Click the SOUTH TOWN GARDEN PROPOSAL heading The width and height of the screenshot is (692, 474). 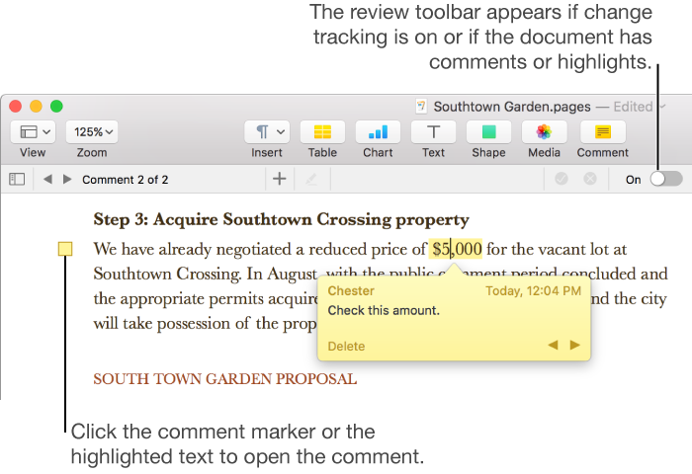pyautogui.click(x=225, y=379)
